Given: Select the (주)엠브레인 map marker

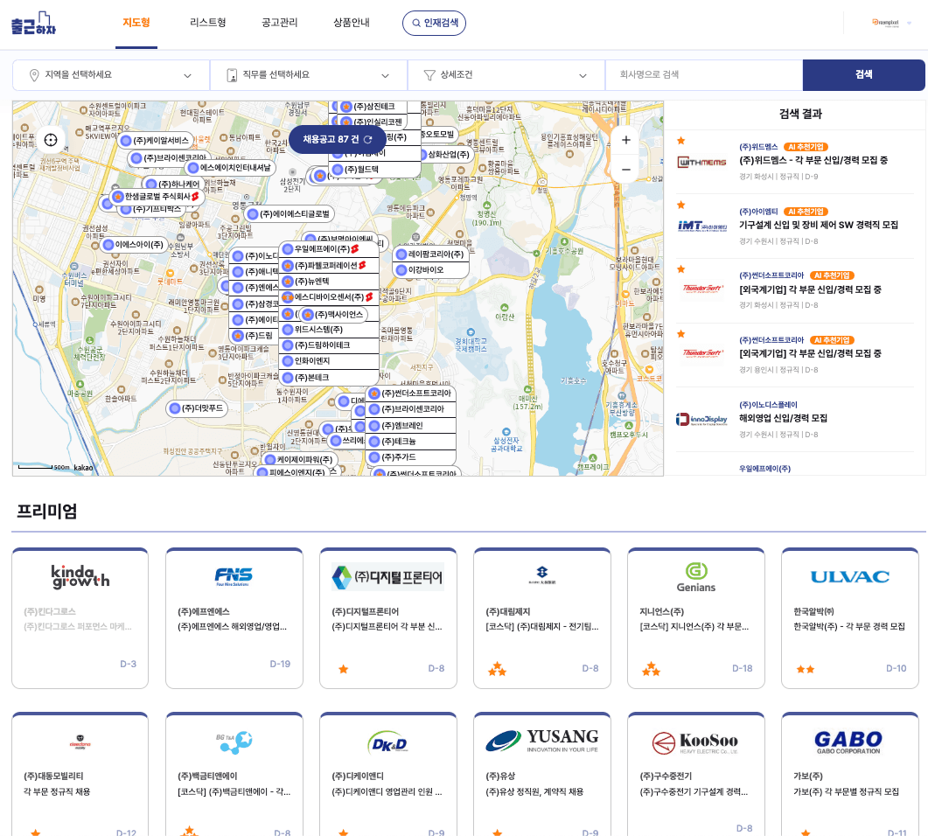Looking at the screenshot, I should click(411, 425).
